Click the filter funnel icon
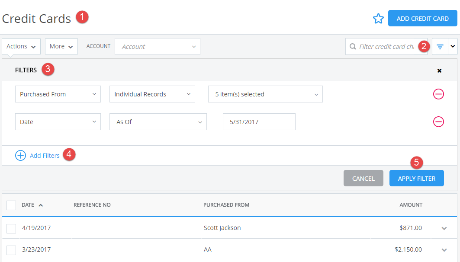The height and width of the screenshot is (262, 460). coord(440,46)
